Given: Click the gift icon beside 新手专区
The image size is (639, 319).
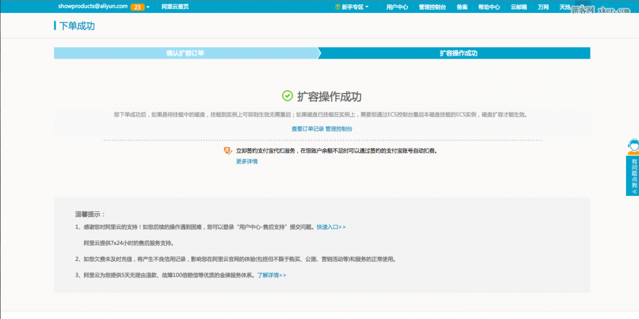Looking at the screenshot, I should coord(338,7).
